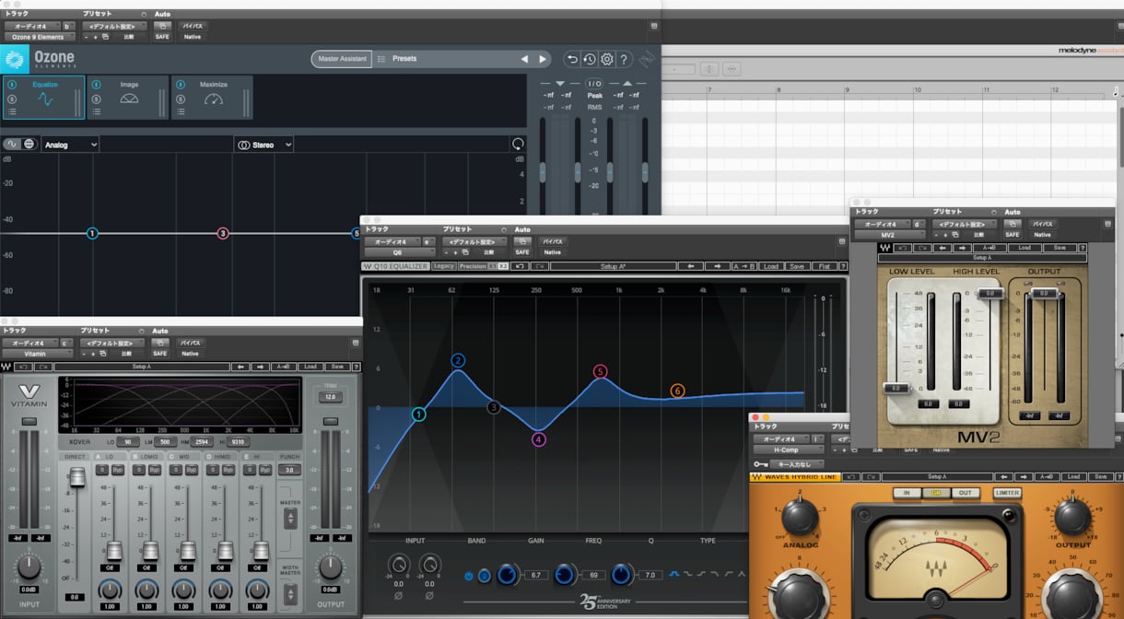
Task: Select the Image module in Ozone
Action: tap(129, 98)
